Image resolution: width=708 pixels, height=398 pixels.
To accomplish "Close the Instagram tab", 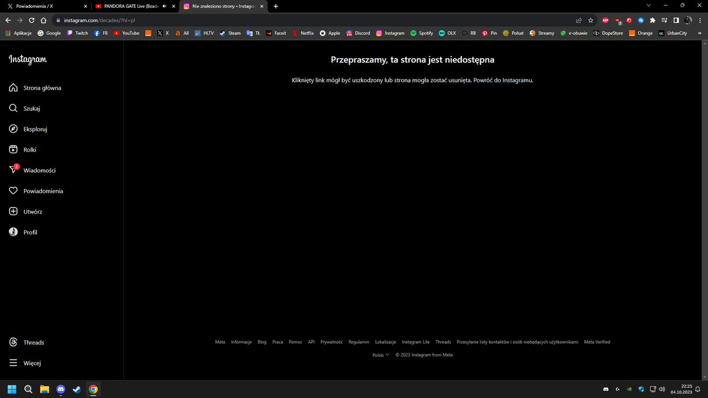I will [x=261, y=6].
